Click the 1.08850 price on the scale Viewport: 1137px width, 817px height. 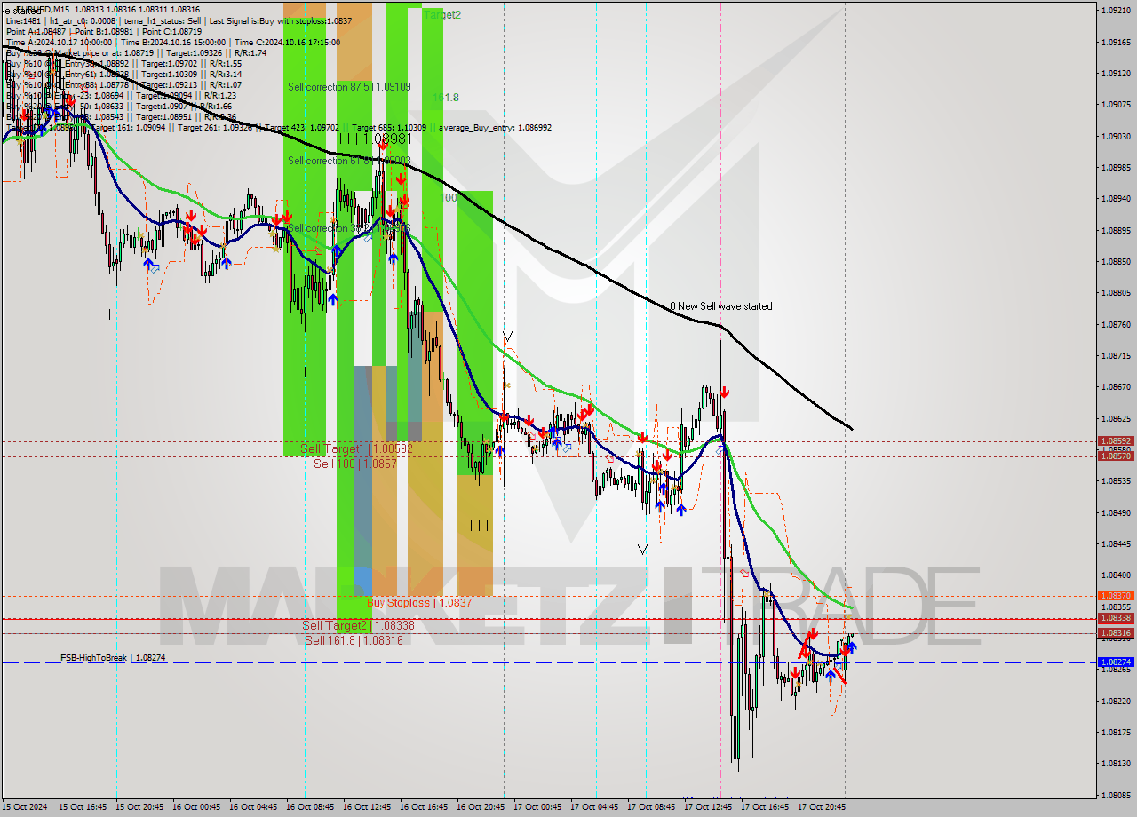pos(1116,261)
